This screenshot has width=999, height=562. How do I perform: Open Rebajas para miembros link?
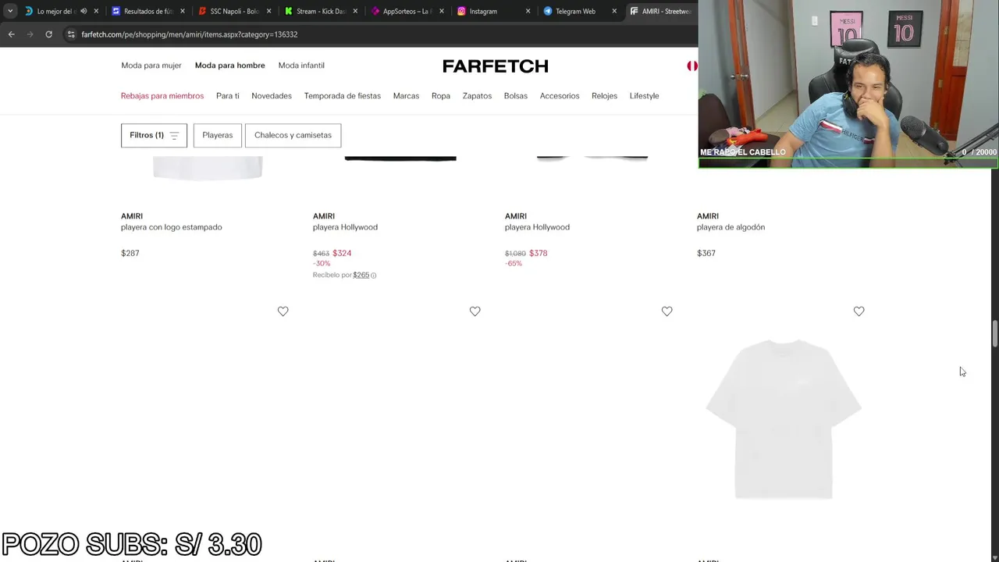click(x=162, y=96)
